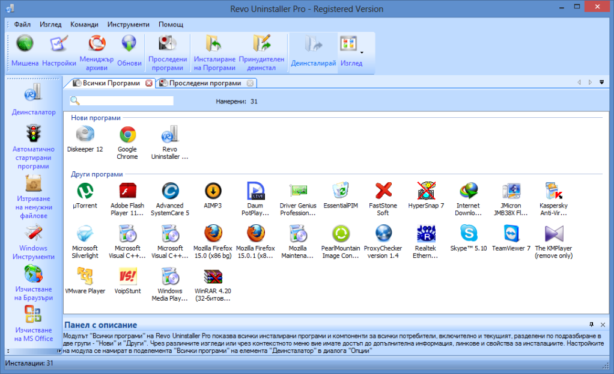Expand the sidebar overflow chevron at bottom
Image resolution: width=614 pixels, height=374 pixels.
coord(8,351)
